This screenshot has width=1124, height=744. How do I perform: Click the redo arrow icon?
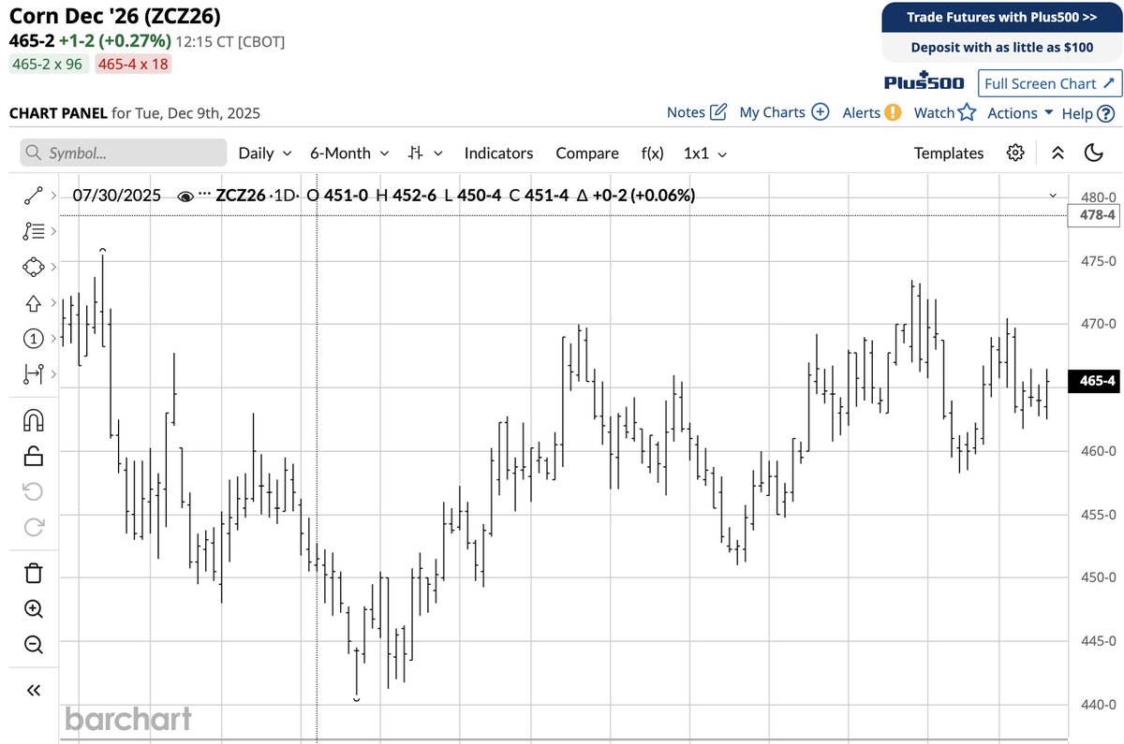(34, 527)
